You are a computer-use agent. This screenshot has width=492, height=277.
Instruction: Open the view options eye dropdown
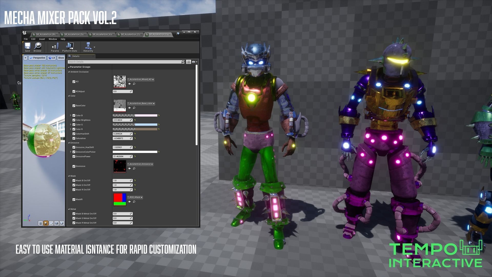(x=194, y=62)
